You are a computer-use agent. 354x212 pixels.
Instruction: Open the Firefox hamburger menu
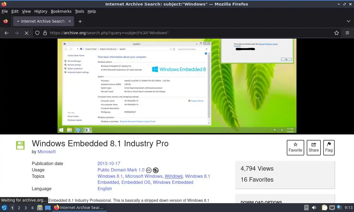(347, 33)
